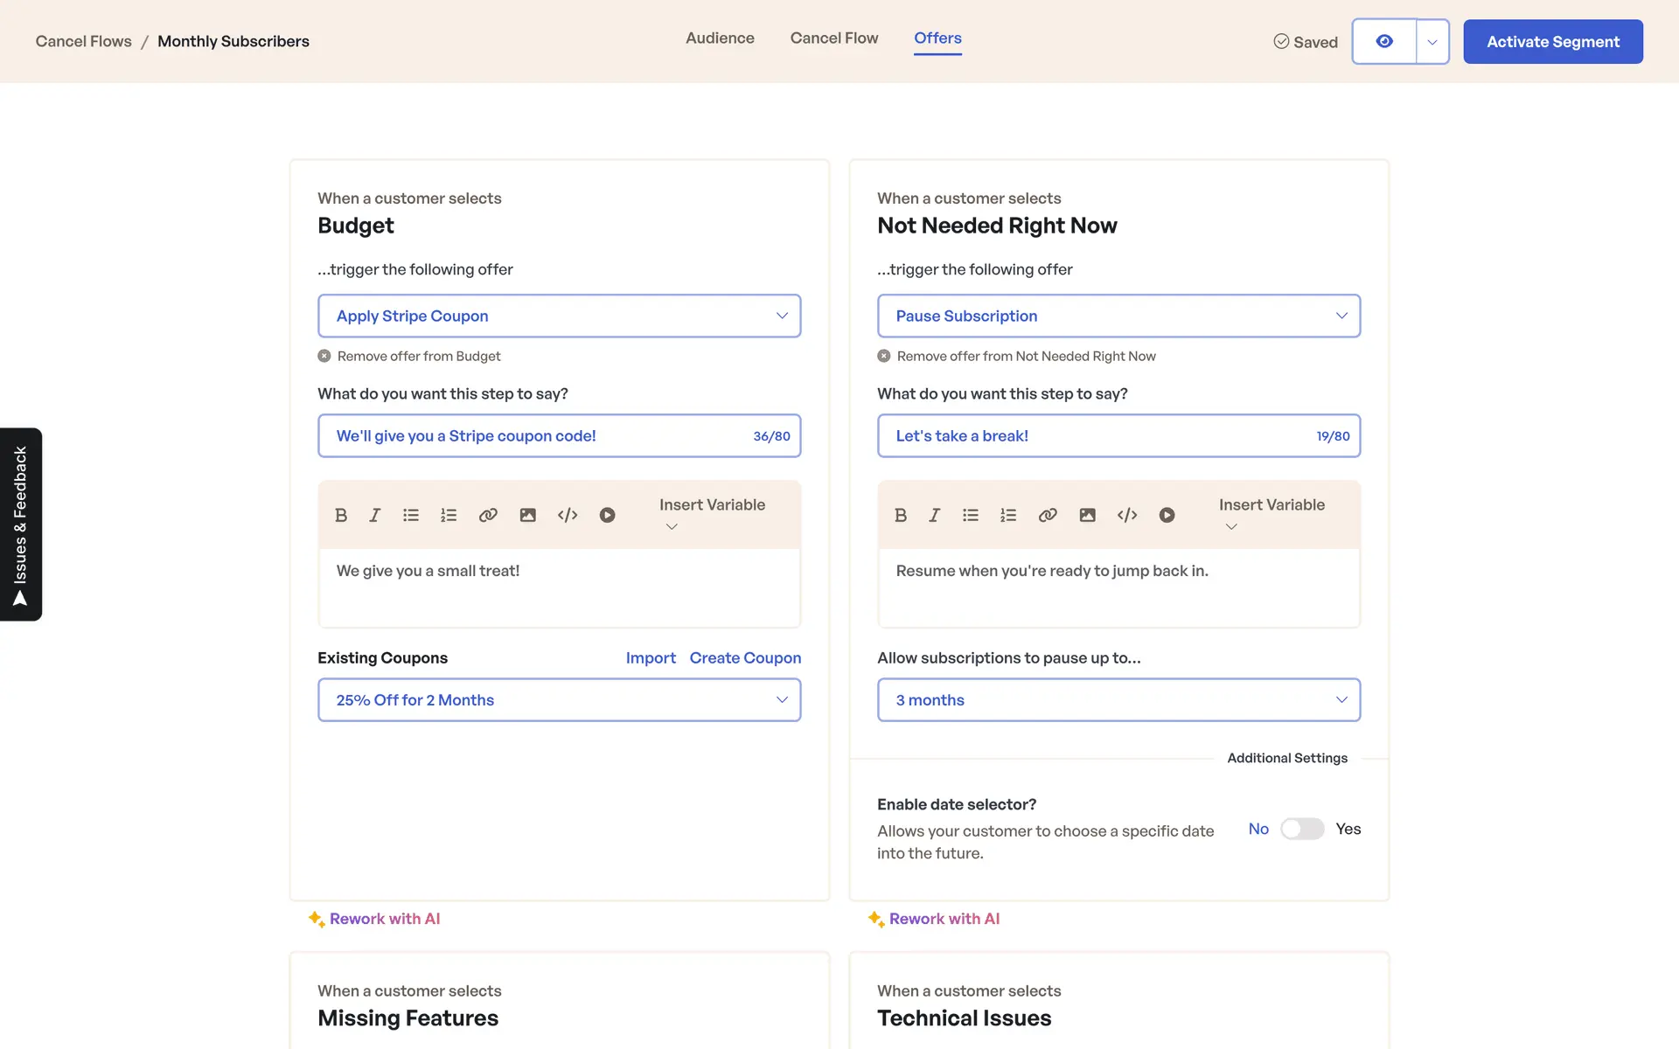Click Bold icon in Budget editor
This screenshot has height=1049, width=1679.
coord(341,515)
